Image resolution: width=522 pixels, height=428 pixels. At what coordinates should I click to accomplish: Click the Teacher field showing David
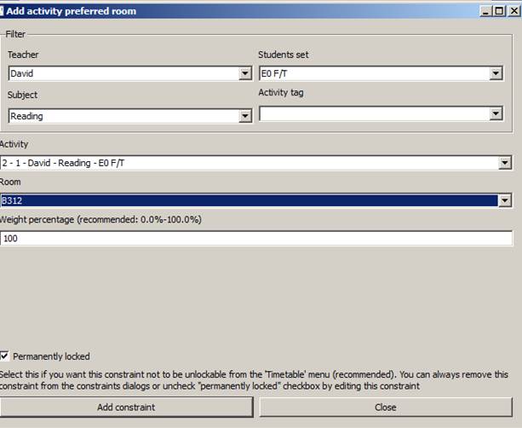coord(123,74)
